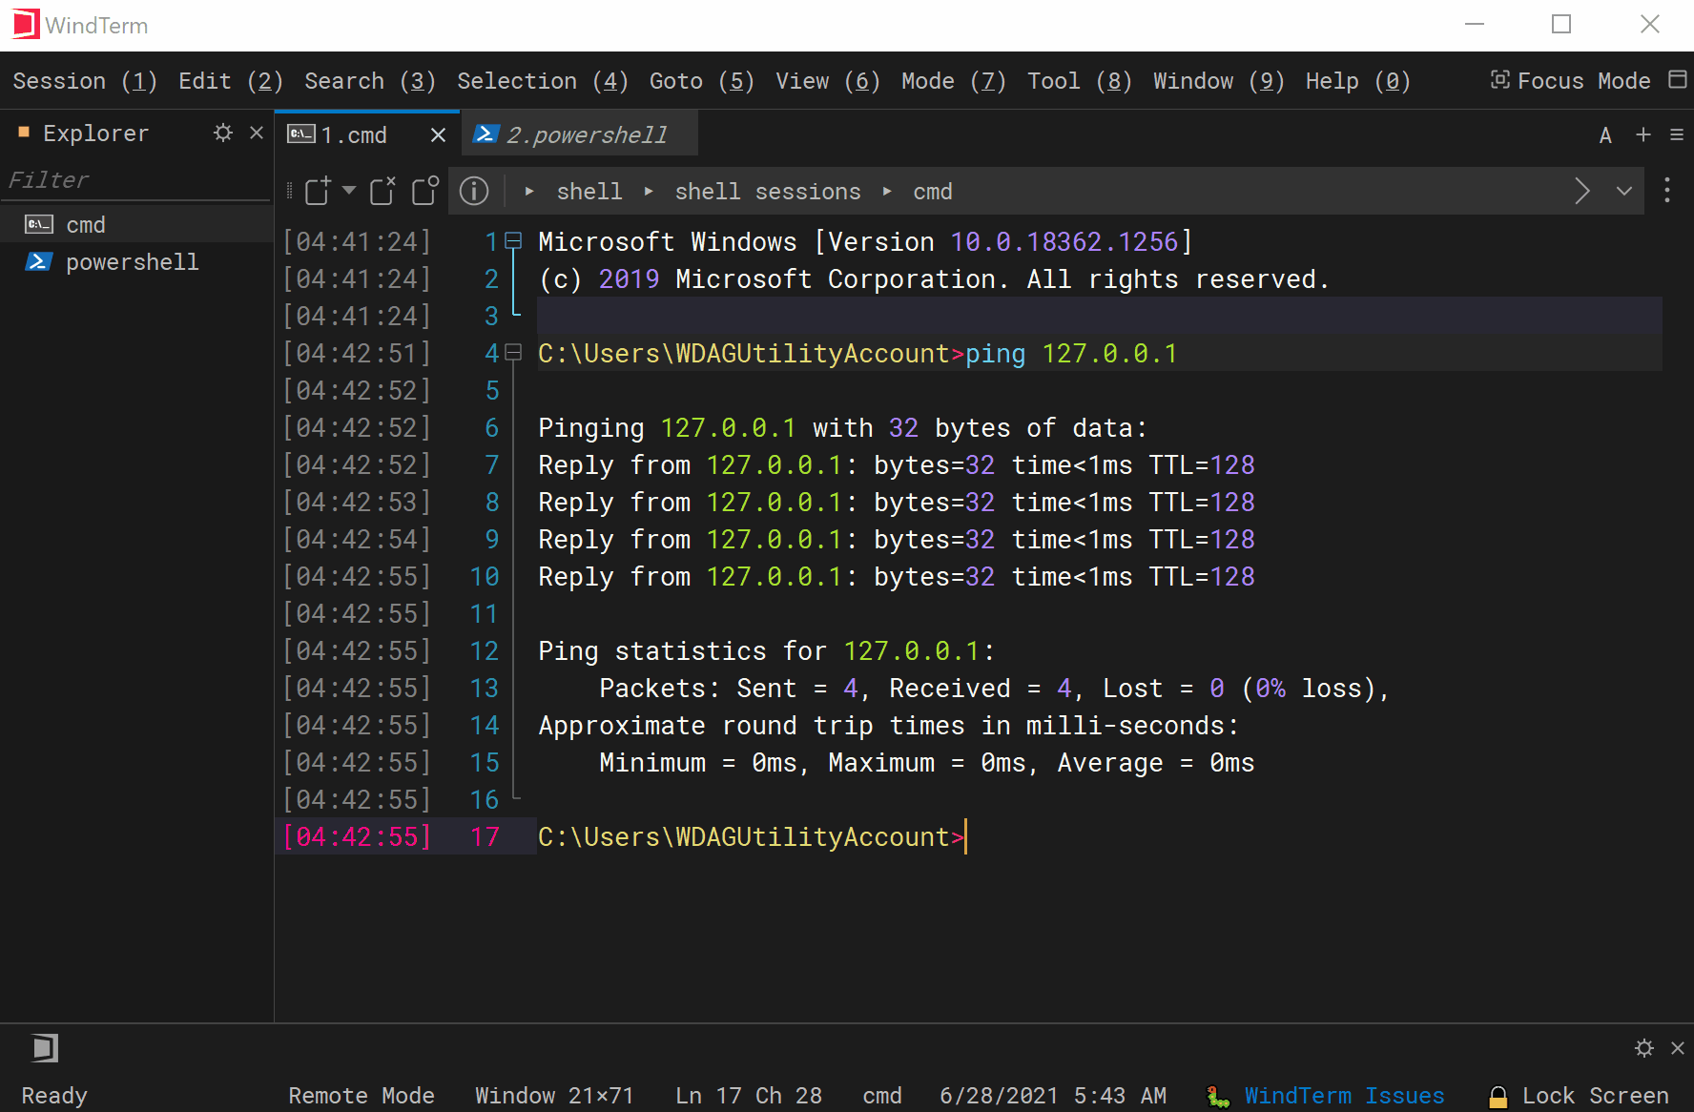Viewport: 1694px width, 1112px height.
Task: Open the tab list hamburger menu
Action: pos(1677,135)
